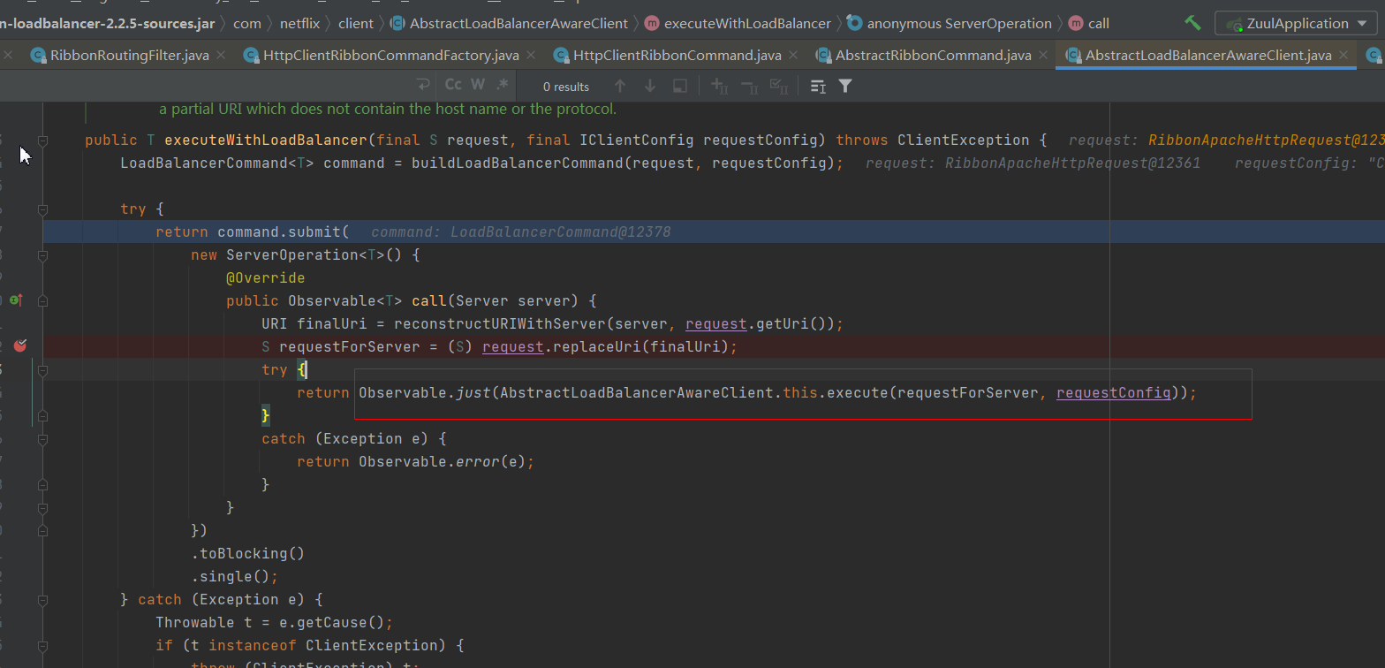Close the HttpClientRibbonCommandFactory.java tab
The image size is (1385, 668).
click(x=531, y=55)
